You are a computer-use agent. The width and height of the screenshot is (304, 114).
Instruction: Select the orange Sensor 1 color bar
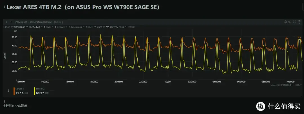14,91
